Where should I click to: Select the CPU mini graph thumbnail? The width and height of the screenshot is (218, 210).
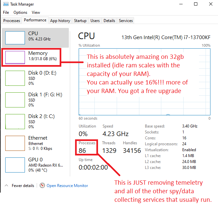(x=15, y=38)
